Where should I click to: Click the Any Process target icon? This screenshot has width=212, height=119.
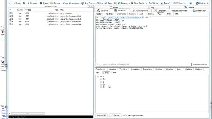[x=83, y=3]
